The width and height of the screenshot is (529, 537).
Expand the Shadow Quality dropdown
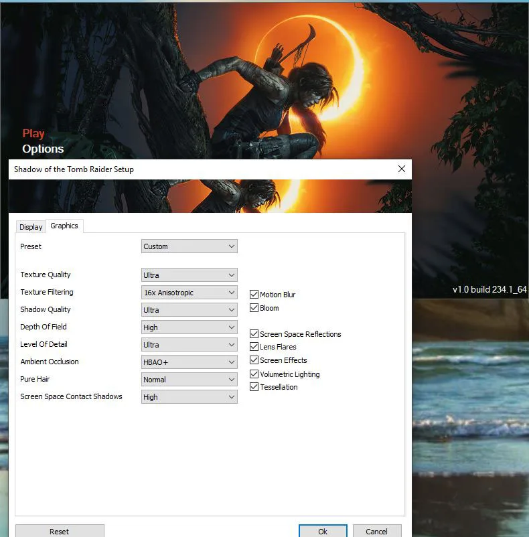[190, 310]
